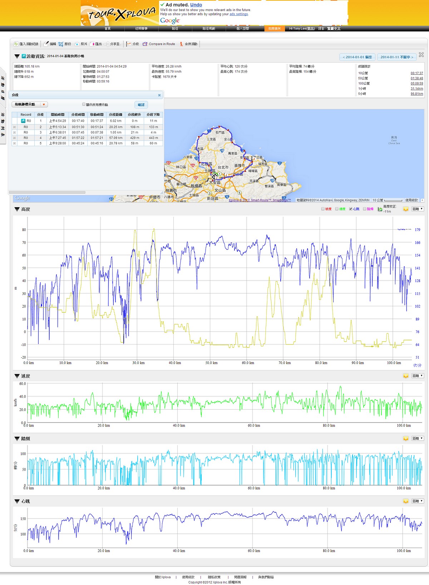The image size is (429, 585).
Task: Open the 距離 dropdown in 高度 chart
Action: pyautogui.click(x=418, y=209)
